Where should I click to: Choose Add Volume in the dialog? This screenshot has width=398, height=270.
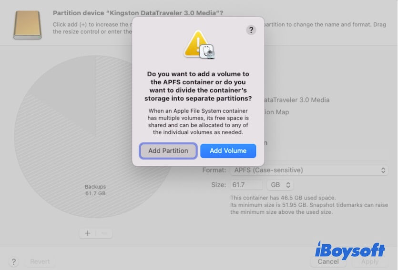click(x=228, y=151)
